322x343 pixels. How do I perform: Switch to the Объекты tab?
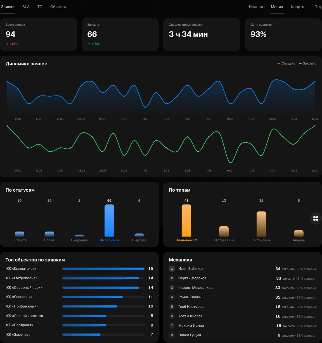coord(58,7)
